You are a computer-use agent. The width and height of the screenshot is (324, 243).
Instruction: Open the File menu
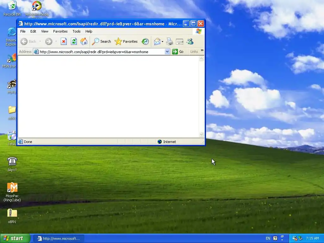tap(23, 31)
